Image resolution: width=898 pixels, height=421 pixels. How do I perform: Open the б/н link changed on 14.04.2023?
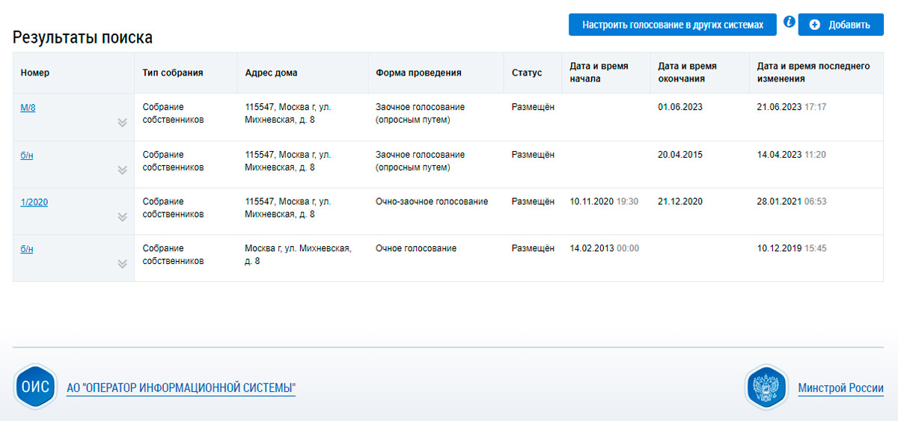click(27, 155)
